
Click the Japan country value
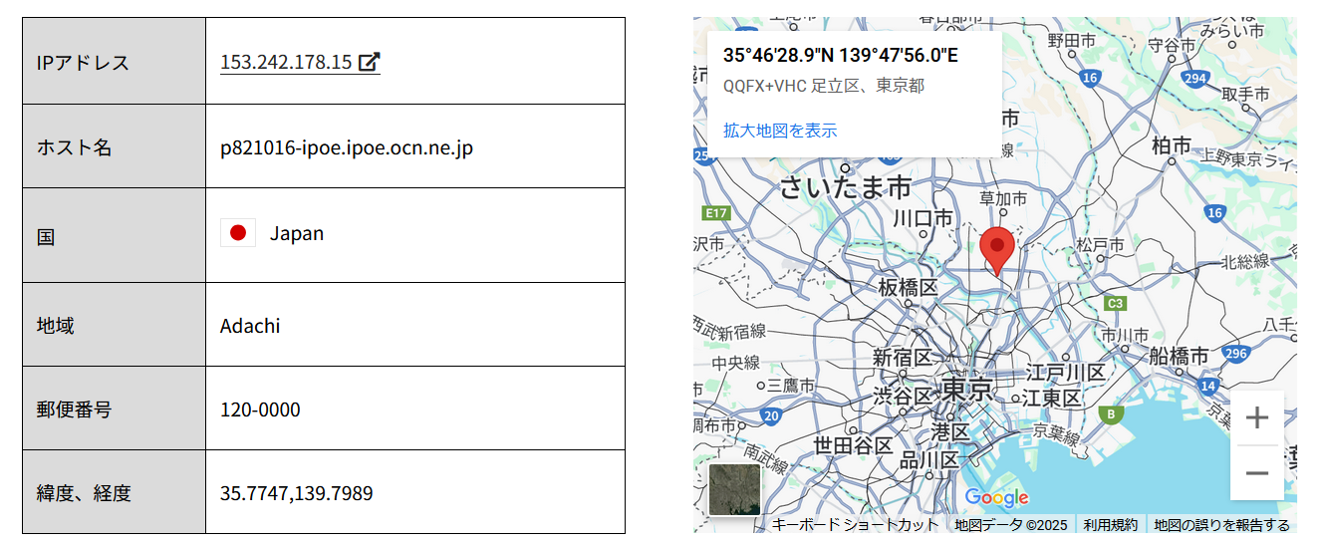point(297,233)
